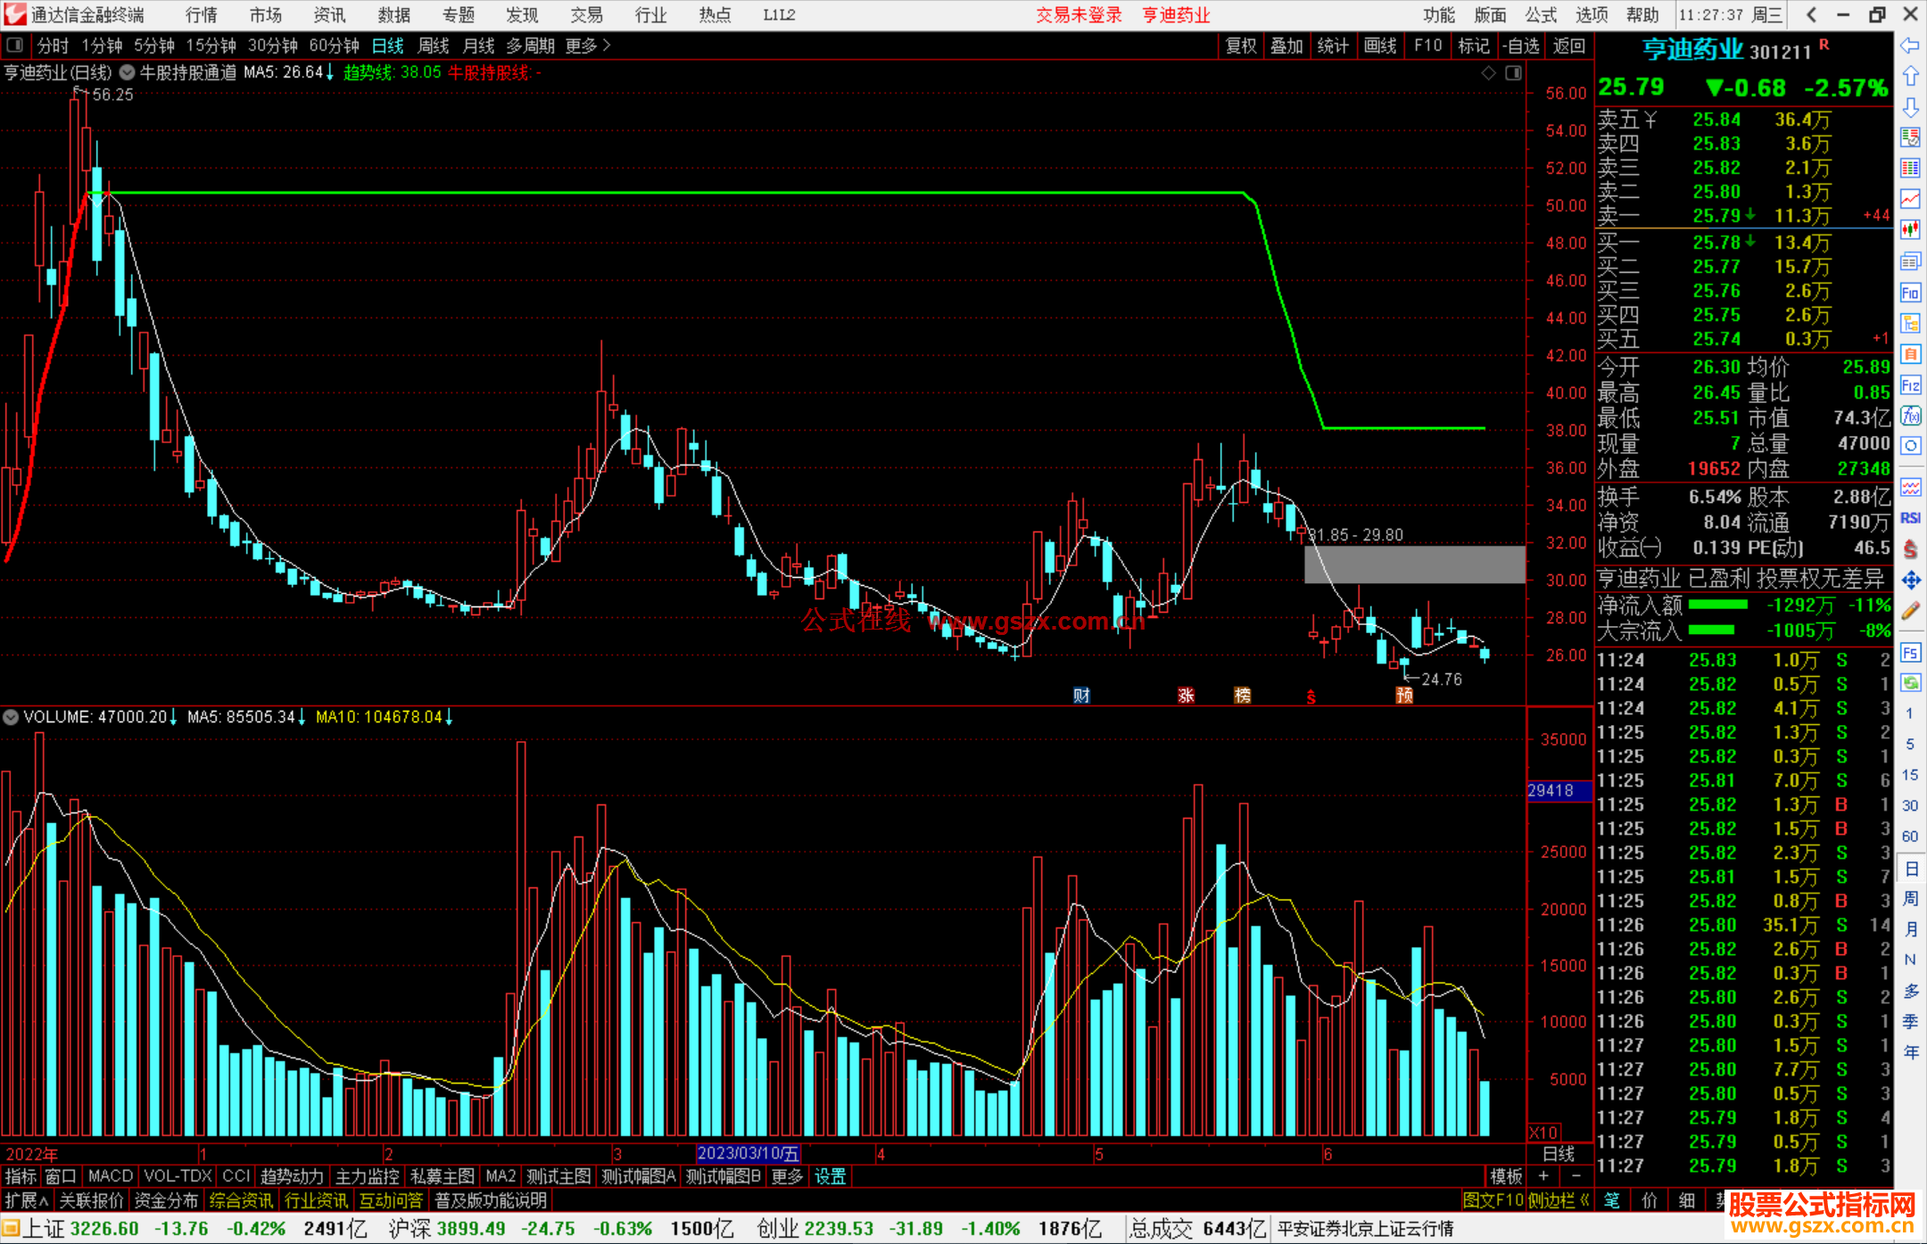Click the 复权 button
This screenshot has height=1244, width=1927.
[1240, 45]
